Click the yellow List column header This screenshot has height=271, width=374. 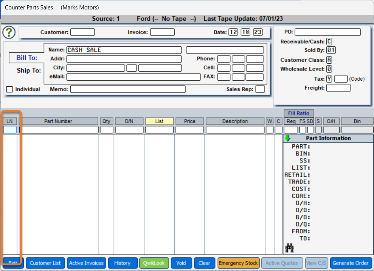[x=159, y=121]
